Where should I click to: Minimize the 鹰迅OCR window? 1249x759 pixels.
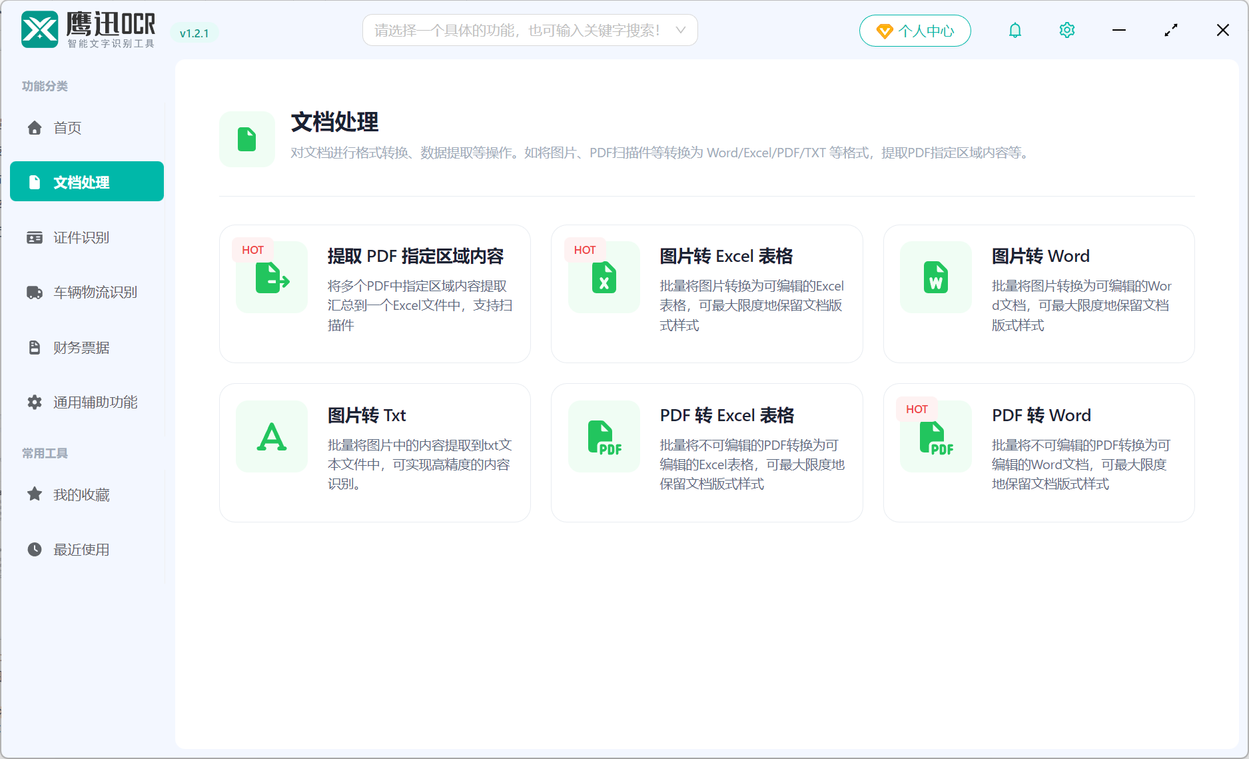pyautogui.click(x=1119, y=30)
